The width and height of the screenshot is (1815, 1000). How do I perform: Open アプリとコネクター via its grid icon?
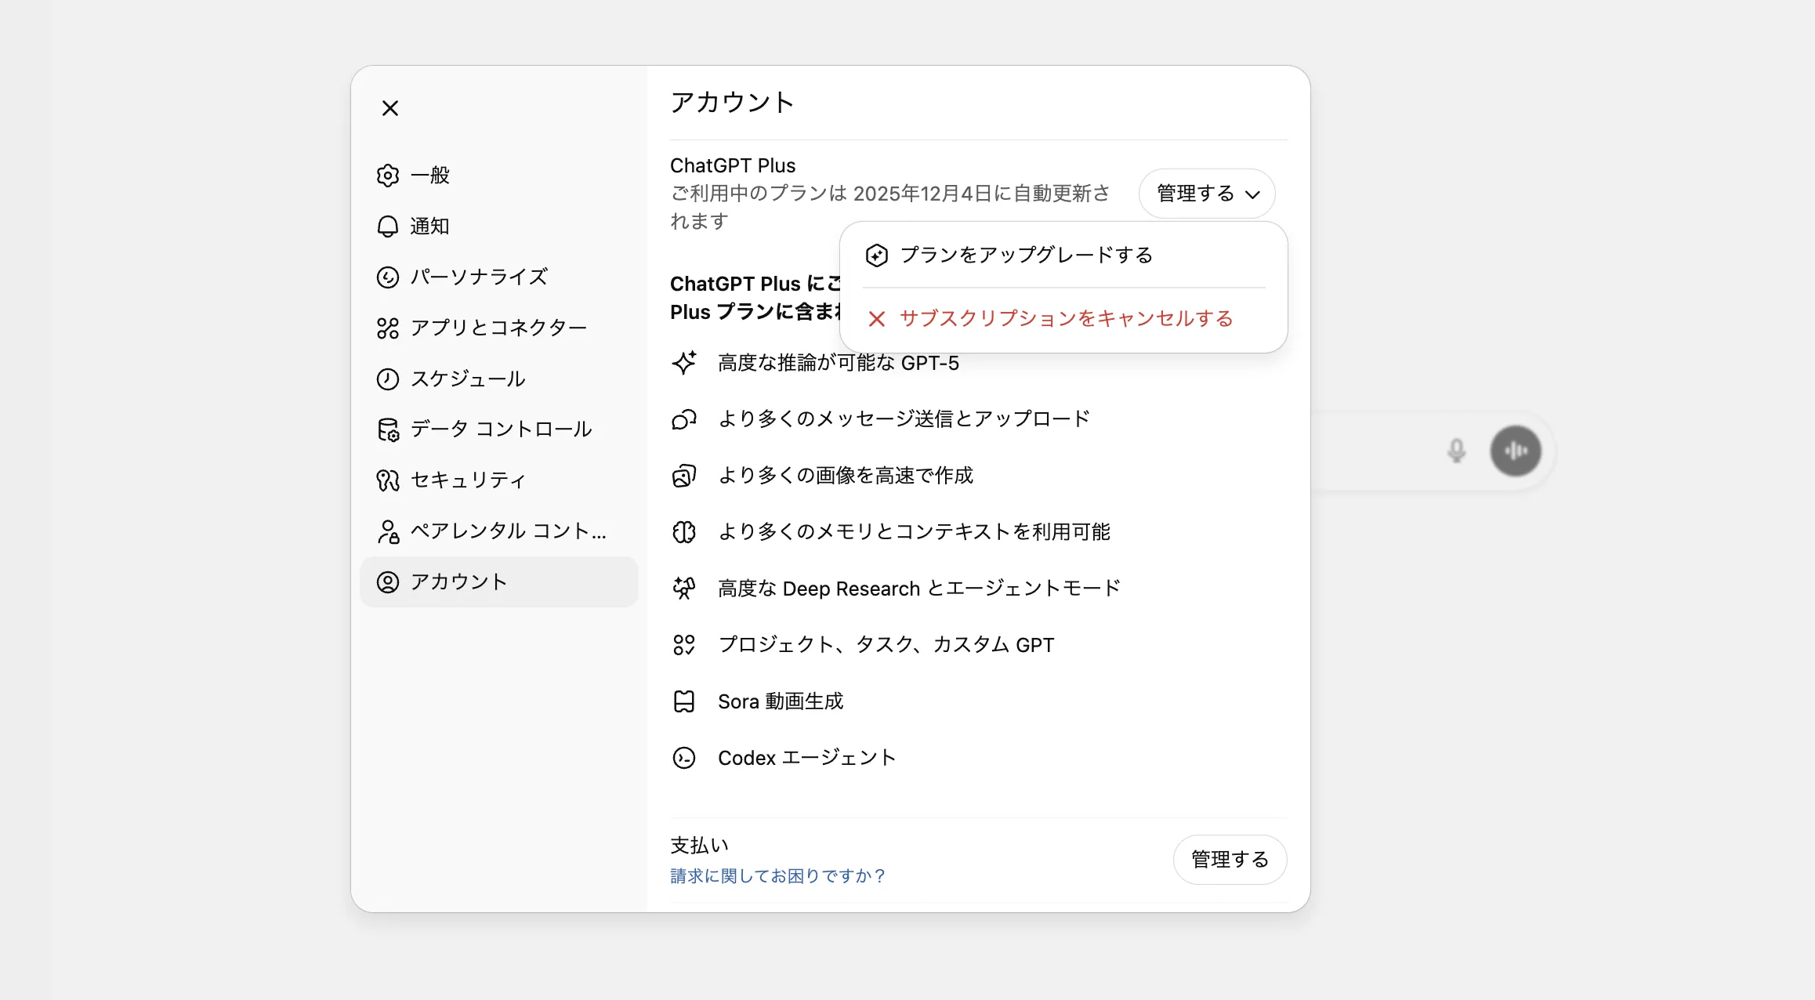coord(388,328)
